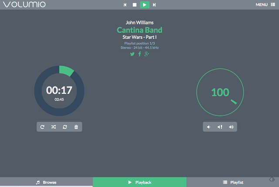
Task: Click the John Williams artist name
Action: (139, 22)
